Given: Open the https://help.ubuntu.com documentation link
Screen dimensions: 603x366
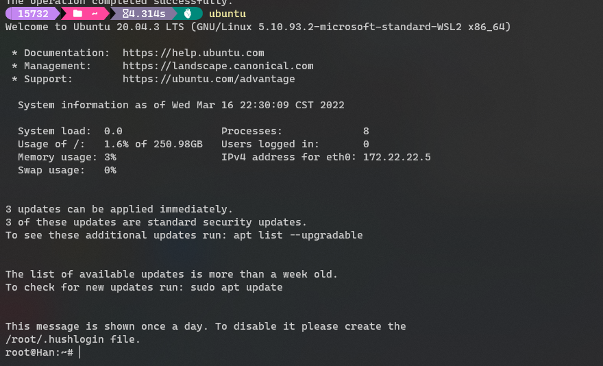Looking at the screenshot, I should (x=193, y=53).
